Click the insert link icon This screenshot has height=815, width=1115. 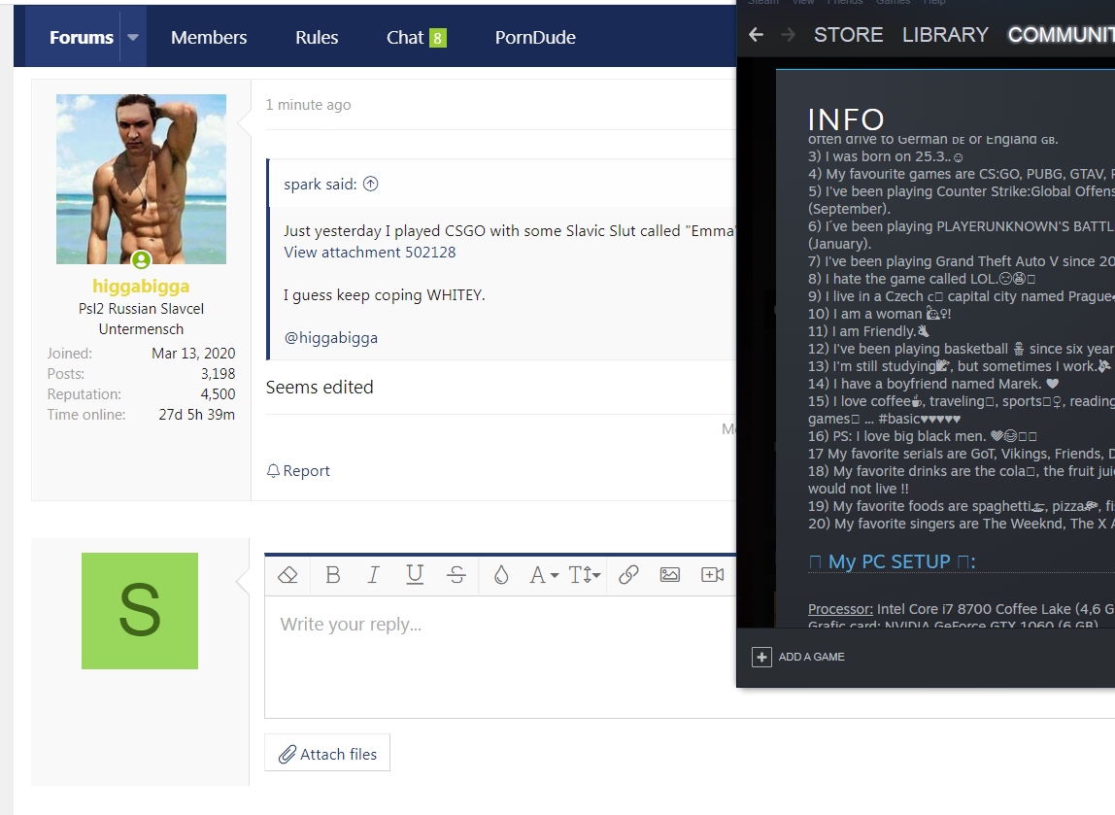628,575
